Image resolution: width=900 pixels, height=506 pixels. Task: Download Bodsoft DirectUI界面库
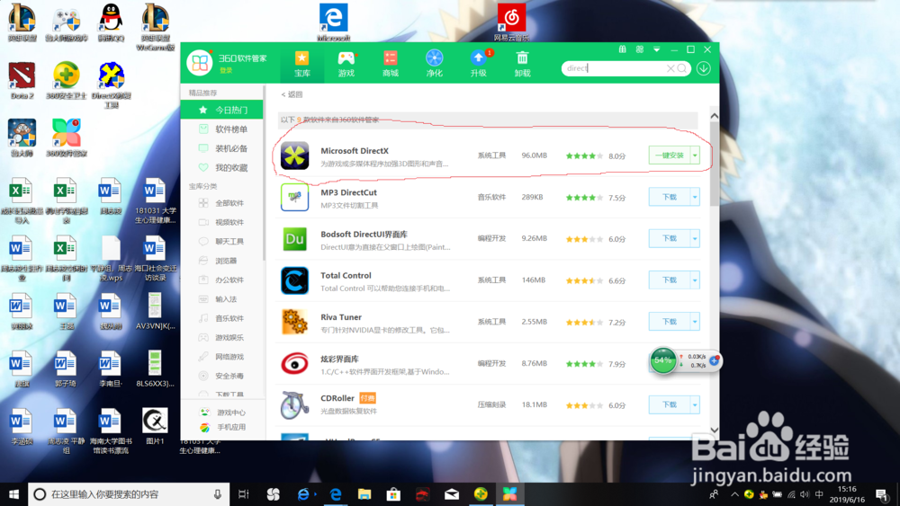coord(670,238)
